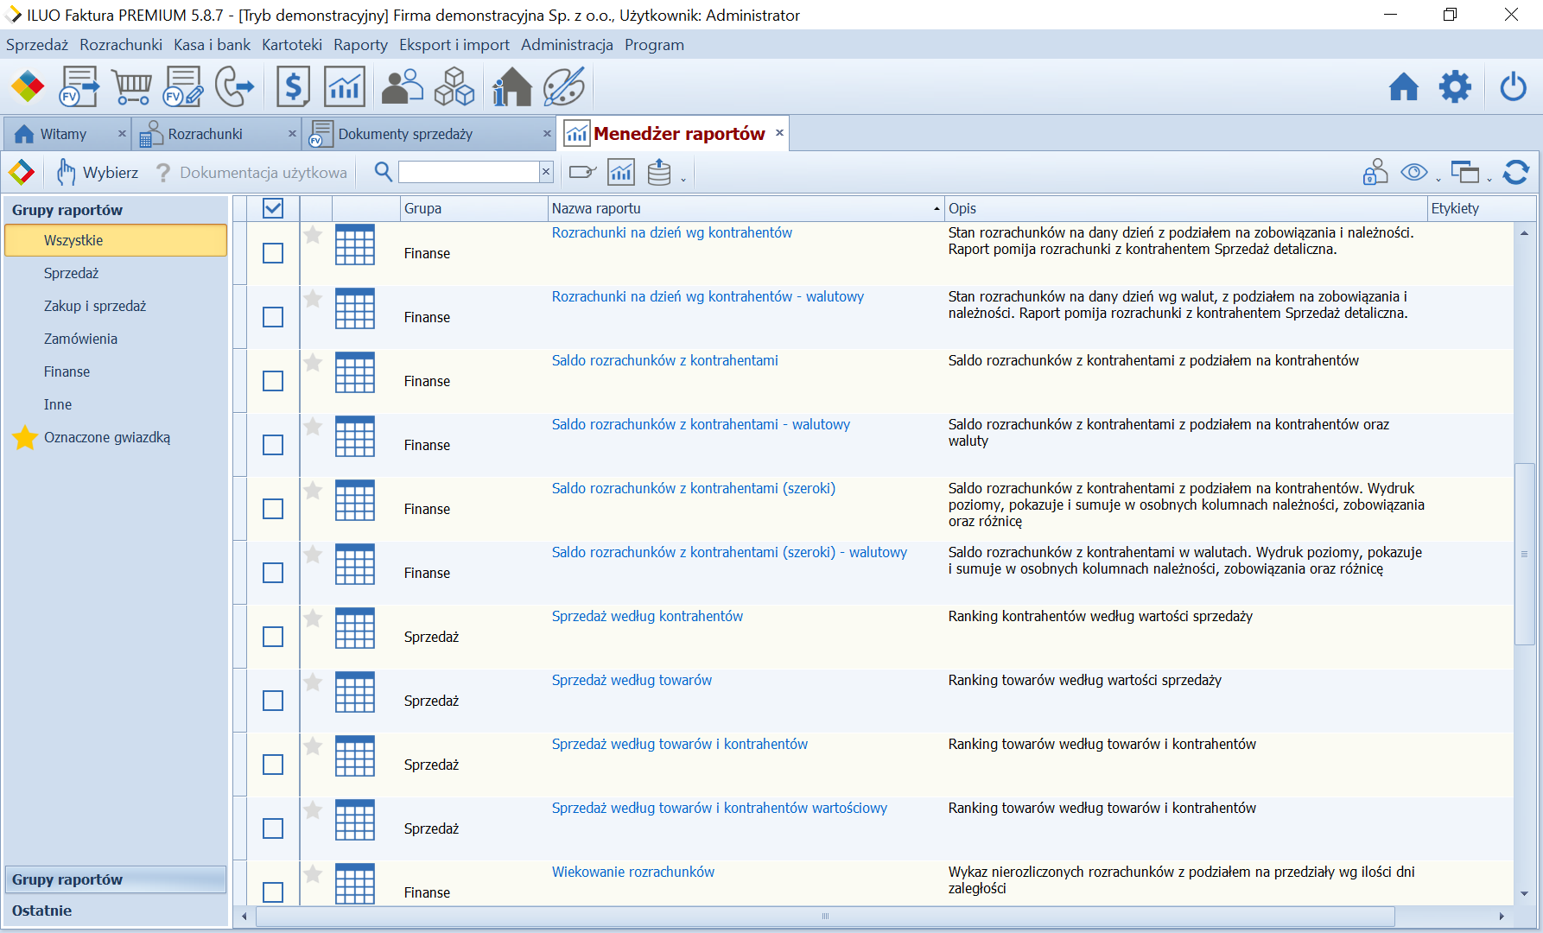Open the dollar sign settlements icon
1543x933 pixels.
pyautogui.click(x=293, y=86)
